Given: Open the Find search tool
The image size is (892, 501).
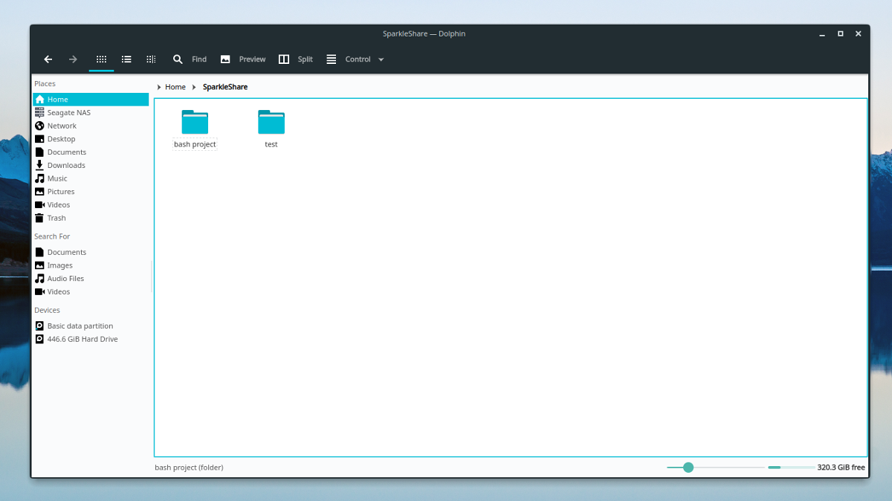Looking at the screenshot, I should (x=190, y=59).
